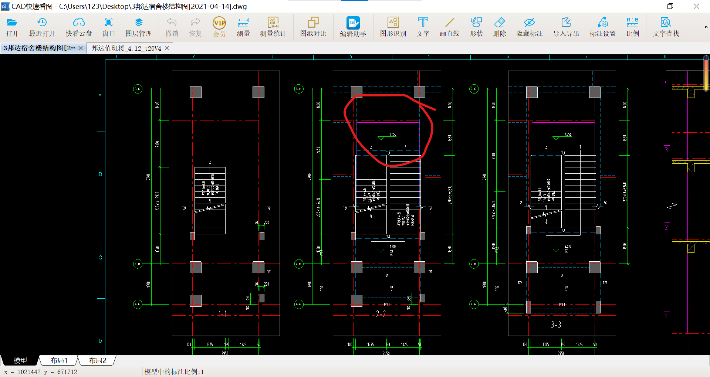Close the 邦达值班楼_4.12_t20V4 tab
Image resolution: width=710 pixels, height=377 pixels.
[167, 48]
